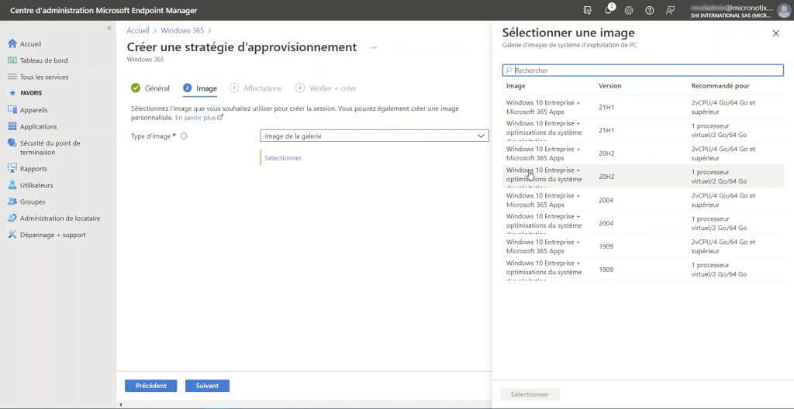Click the Sécurité du point de terminaison shield icon

click(x=12, y=143)
